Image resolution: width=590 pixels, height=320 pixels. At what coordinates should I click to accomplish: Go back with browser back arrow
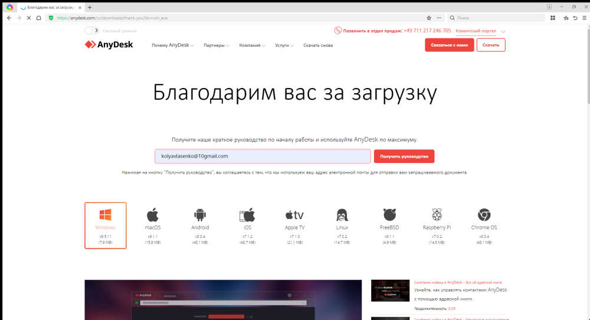coord(9,18)
